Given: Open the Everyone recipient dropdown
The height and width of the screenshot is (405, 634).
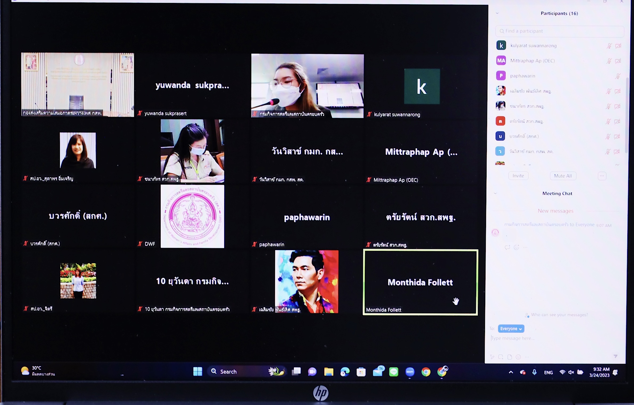Looking at the screenshot, I should point(511,328).
